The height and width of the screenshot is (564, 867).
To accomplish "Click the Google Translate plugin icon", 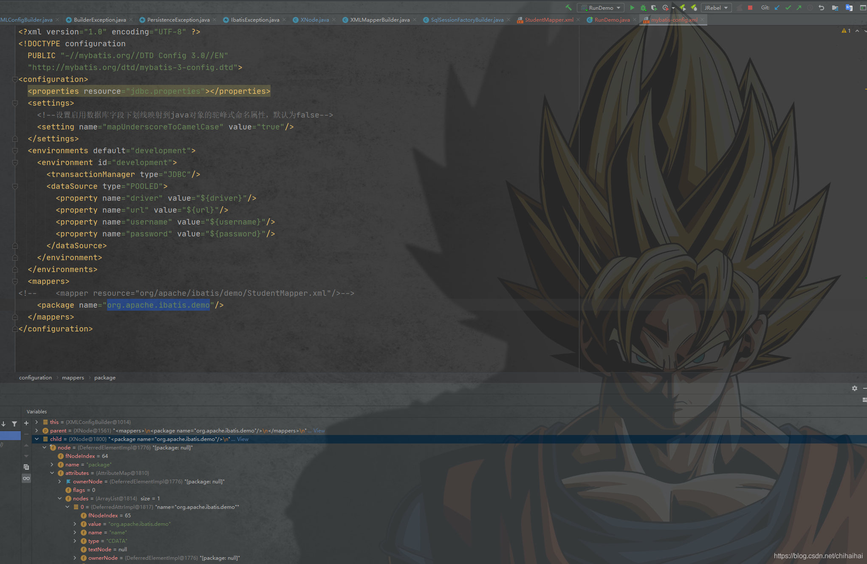I will click(849, 8).
